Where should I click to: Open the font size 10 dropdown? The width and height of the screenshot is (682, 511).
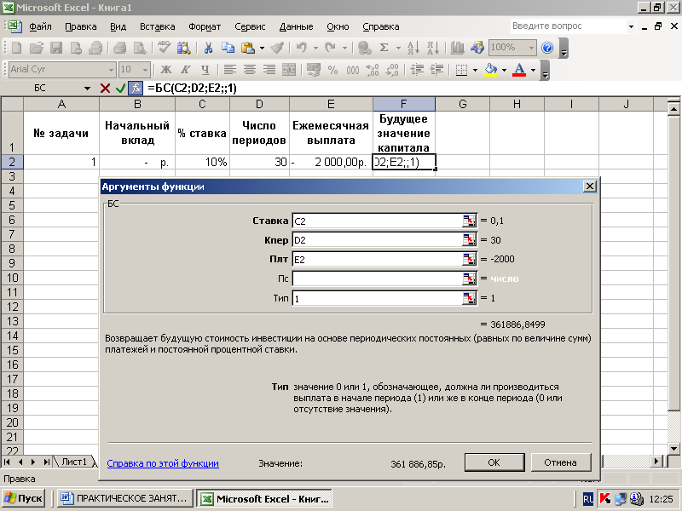click(145, 70)
